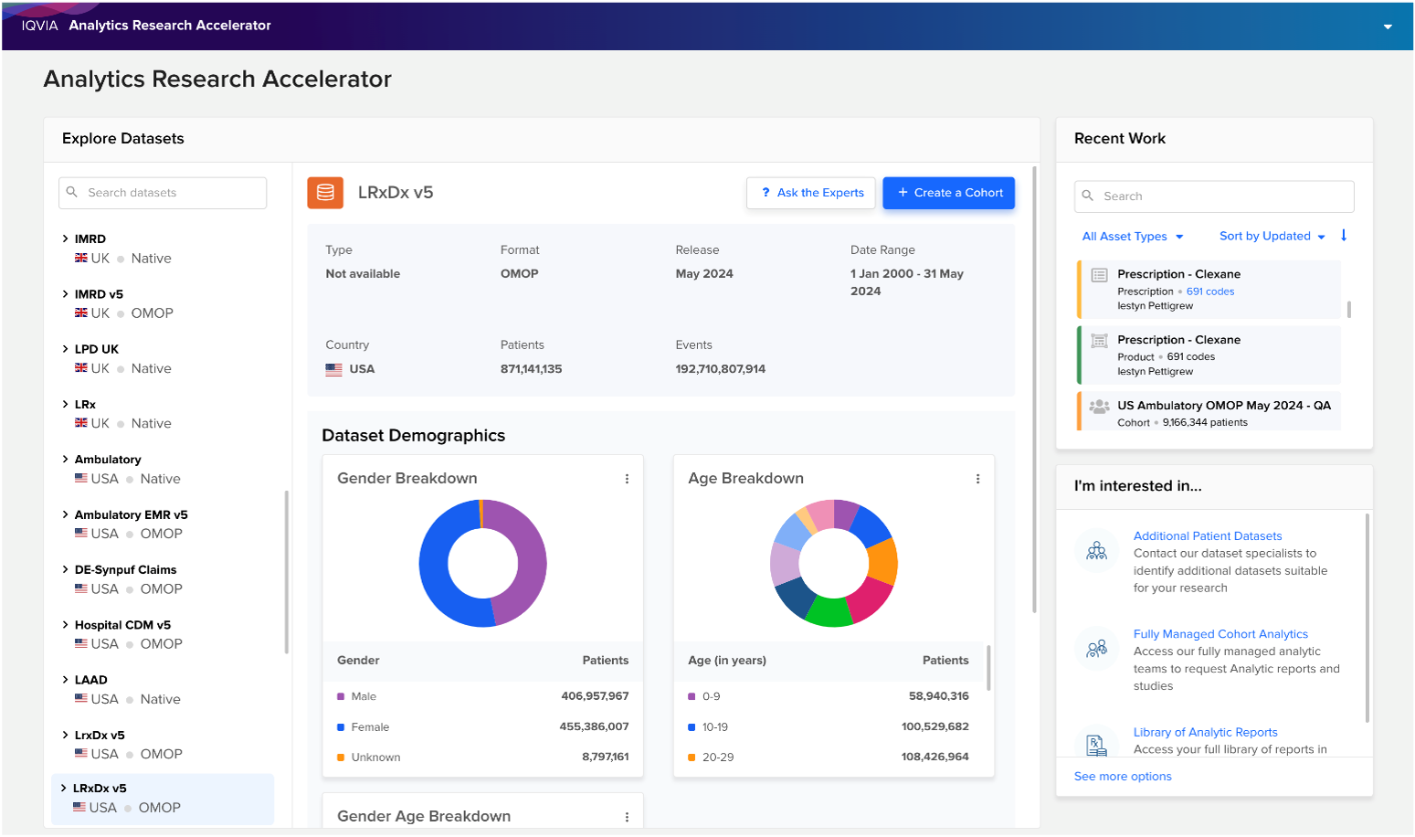Open the top-right header dropdown arrow
Viewport: 1415px width, 837px height.
pyautogui.click(x=1388, y=26)
